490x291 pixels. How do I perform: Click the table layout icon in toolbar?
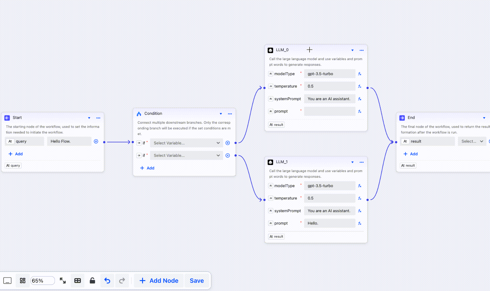point(77,281)
